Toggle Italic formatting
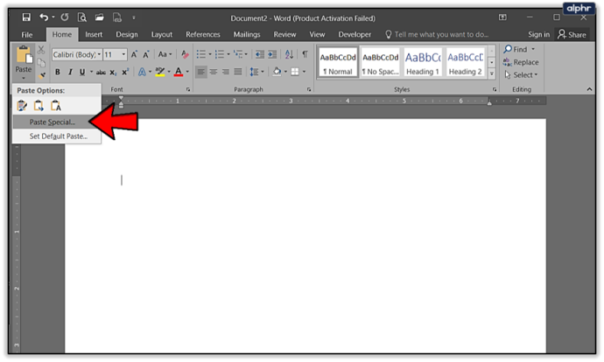The image size is (604, 362). coord(70,72)
